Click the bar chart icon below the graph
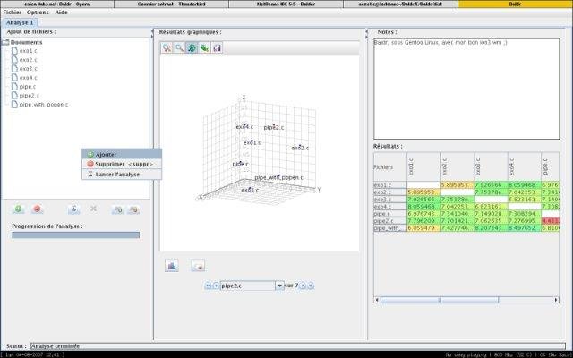The image size is (573, 358). [x=171, y=265]
